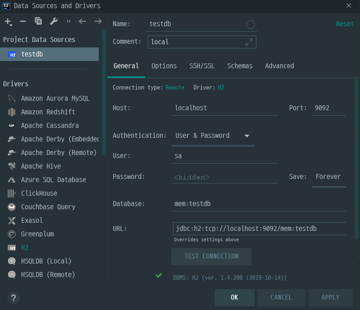Click TEST CONNECTION button

pos(212,256)
